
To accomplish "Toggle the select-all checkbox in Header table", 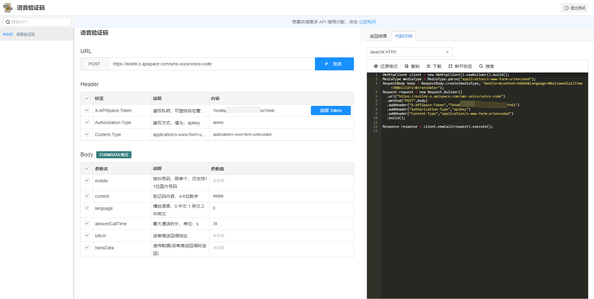I will coord(87,98).
